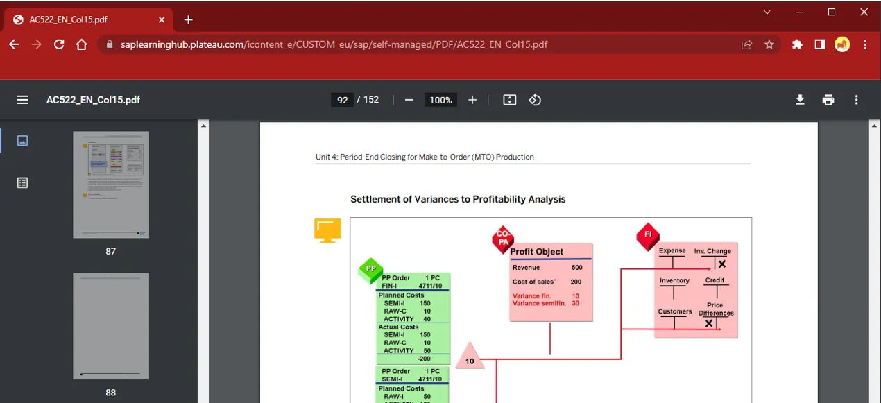The width and height of the screenshot is (881, 403).
Task: Open a new browser tab
Action: click(x=188, y=19)
